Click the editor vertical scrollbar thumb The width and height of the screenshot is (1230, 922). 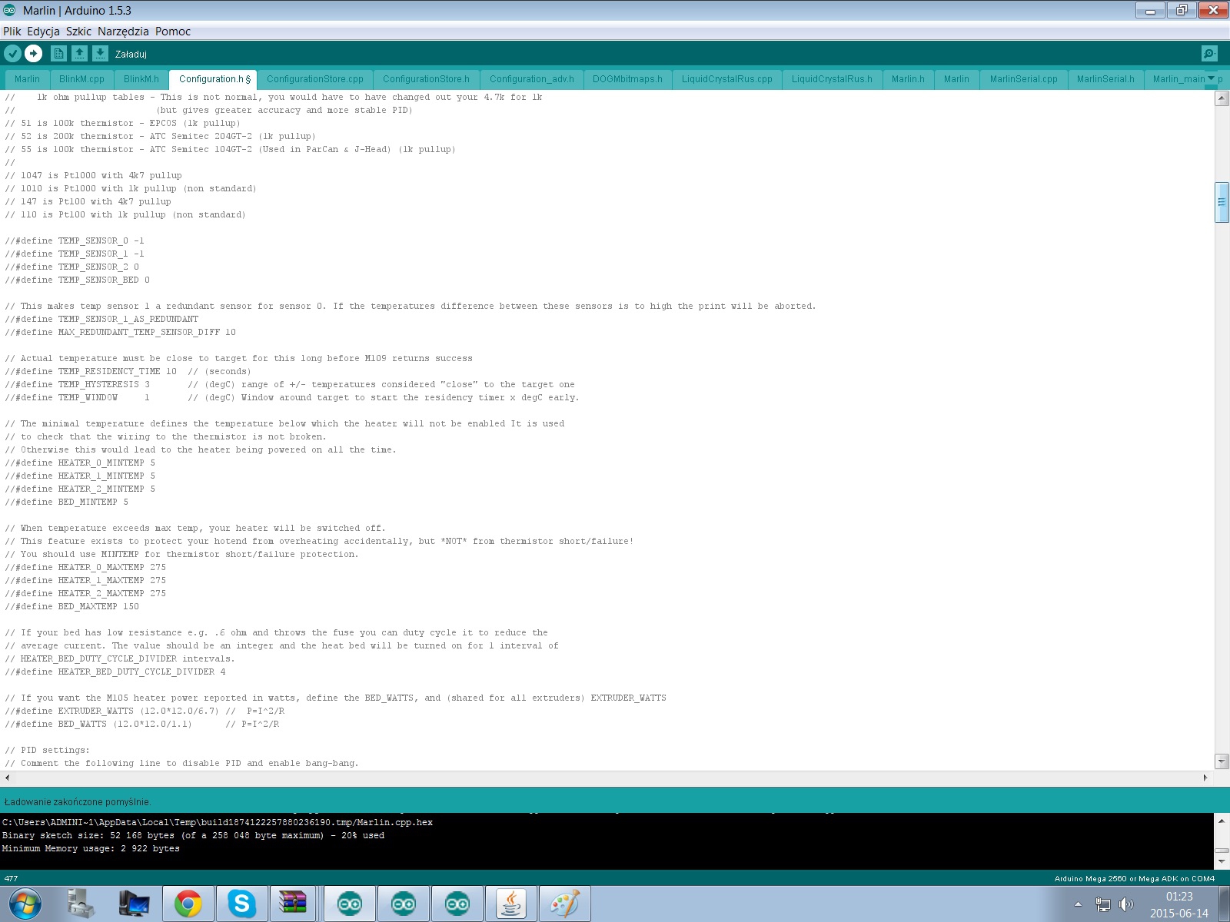pyautogui.click(x=1222, y=202)
